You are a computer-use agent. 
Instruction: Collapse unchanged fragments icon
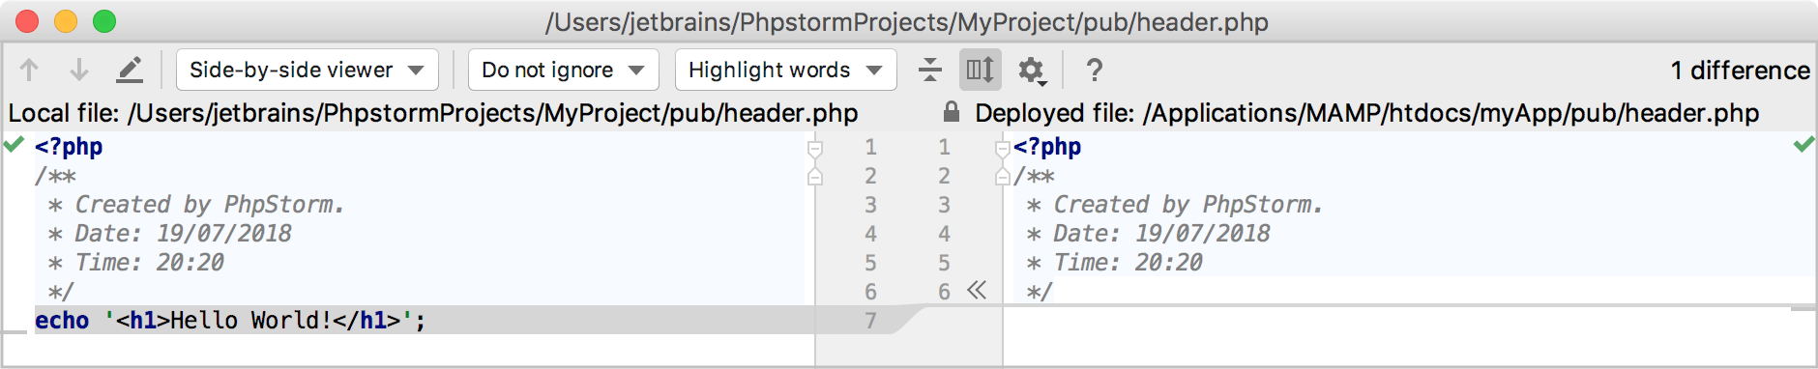(x=929, y=70)
